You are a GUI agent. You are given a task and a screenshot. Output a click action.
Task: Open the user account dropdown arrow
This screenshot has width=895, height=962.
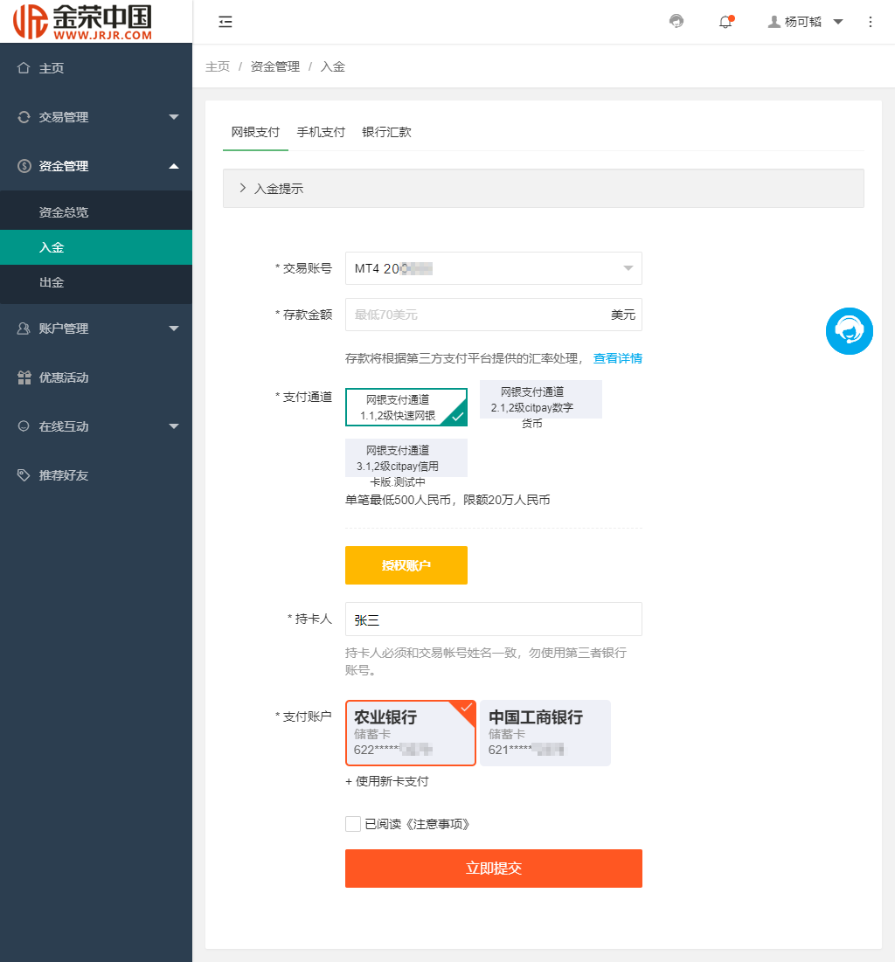(838, 22)
